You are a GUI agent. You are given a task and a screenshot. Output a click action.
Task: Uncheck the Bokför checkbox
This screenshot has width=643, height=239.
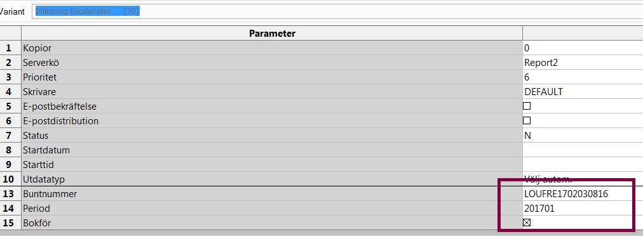click(527, 223)
